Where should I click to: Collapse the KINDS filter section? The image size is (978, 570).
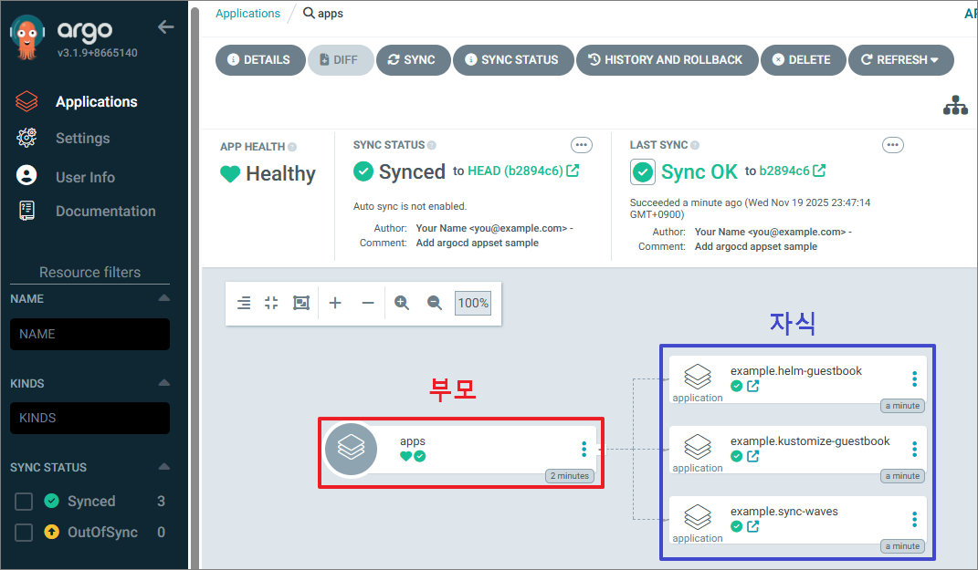164,382
